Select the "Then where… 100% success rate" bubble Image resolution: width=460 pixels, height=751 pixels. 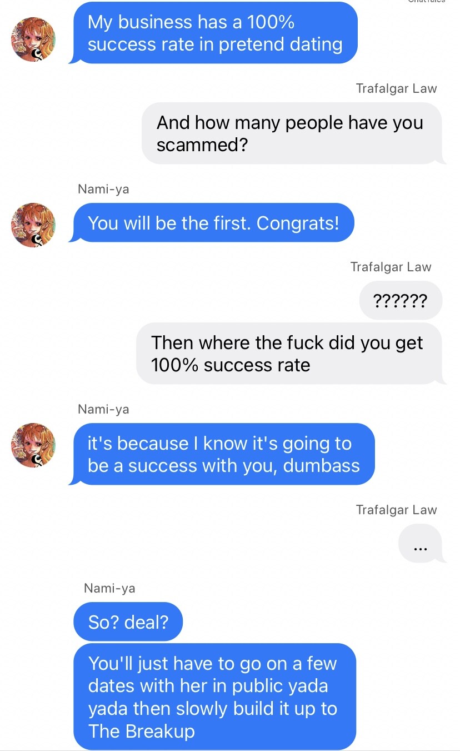click(x=288, y=354)
